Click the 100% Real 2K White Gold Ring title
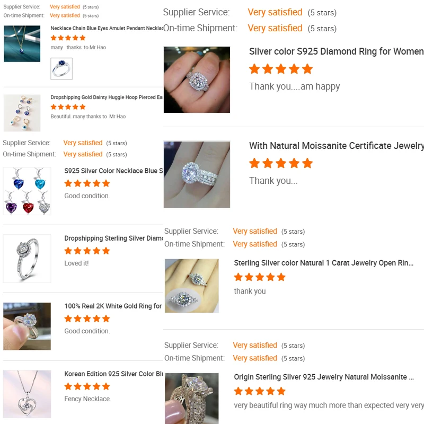The width and height of the screenshot is (424, 424). [x=113, y=306]
